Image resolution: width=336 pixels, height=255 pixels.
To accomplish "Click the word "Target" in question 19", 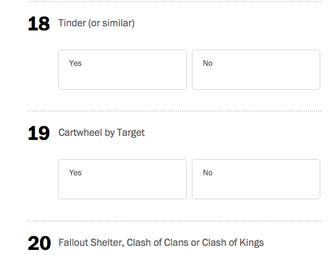I will click(131, 133).
